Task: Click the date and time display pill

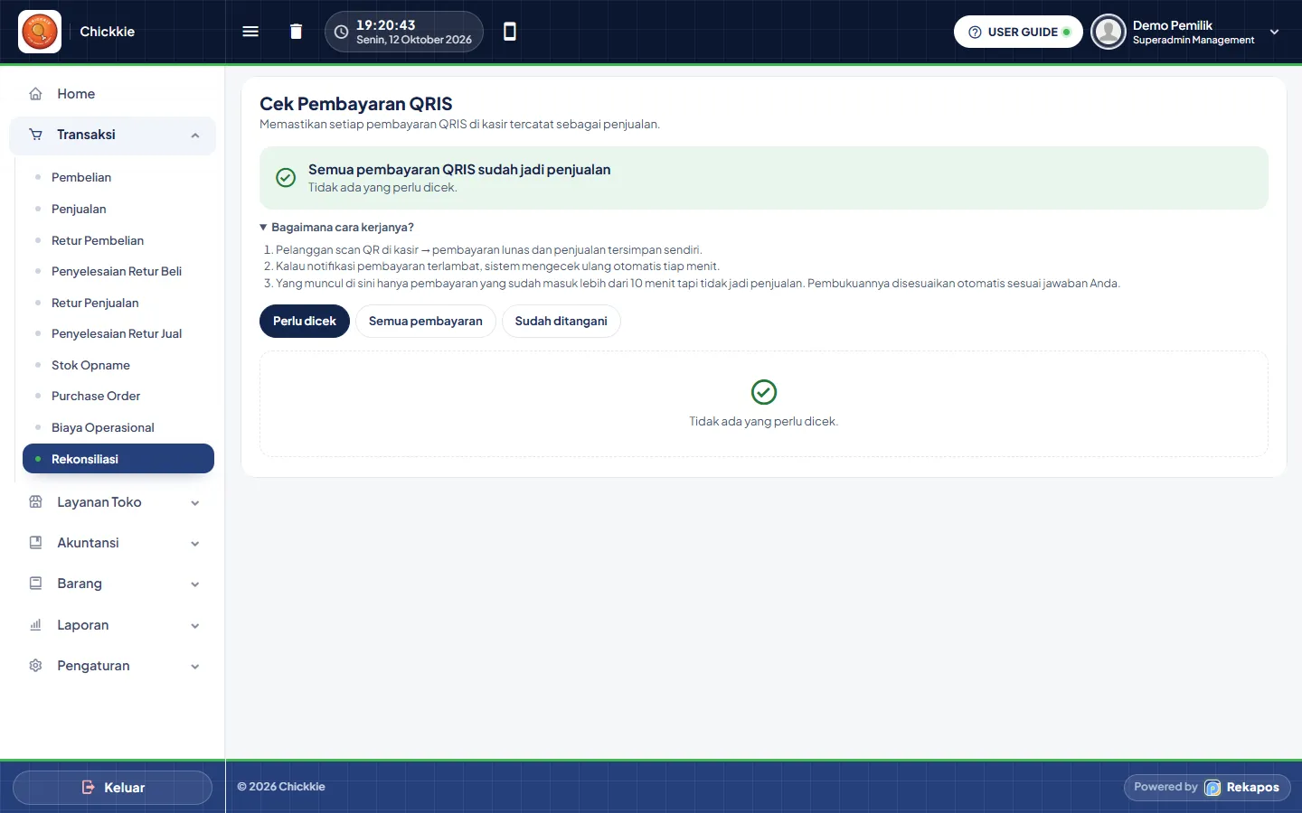Action: (404, 32)
